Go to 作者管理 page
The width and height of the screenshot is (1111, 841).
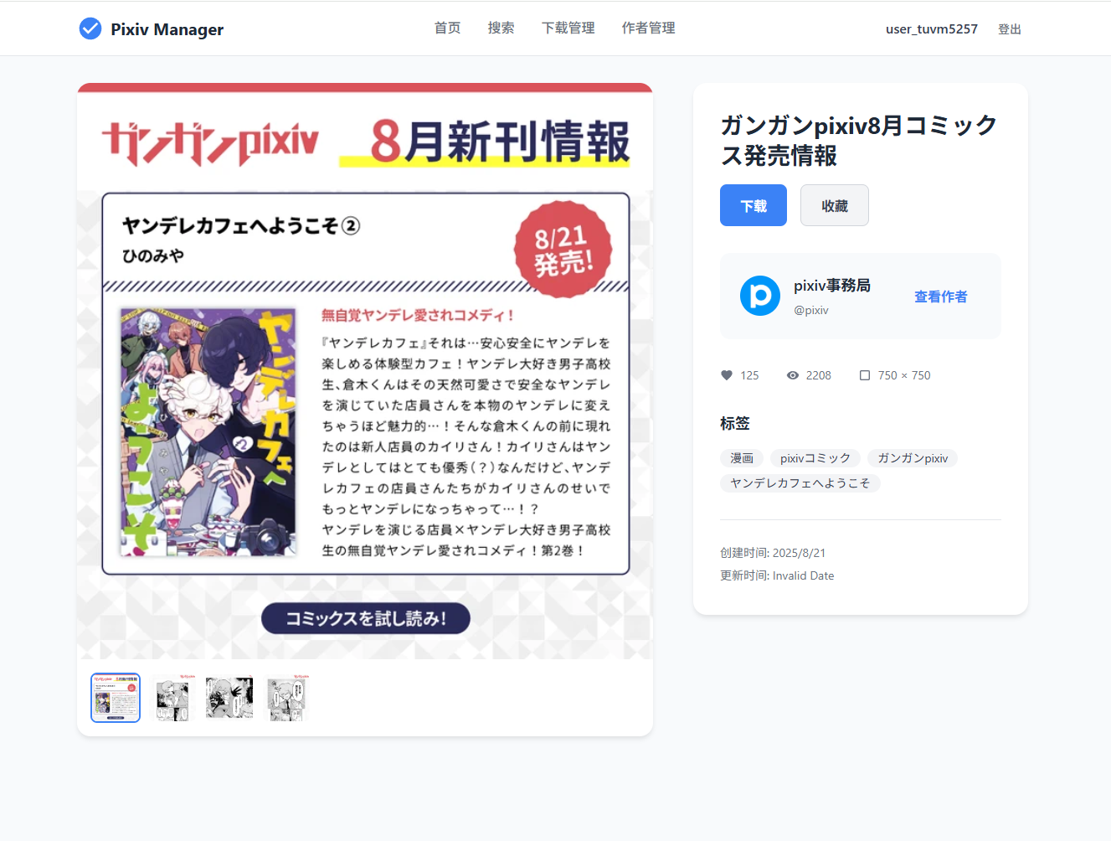pyautogui.click(x=648, y=28)
